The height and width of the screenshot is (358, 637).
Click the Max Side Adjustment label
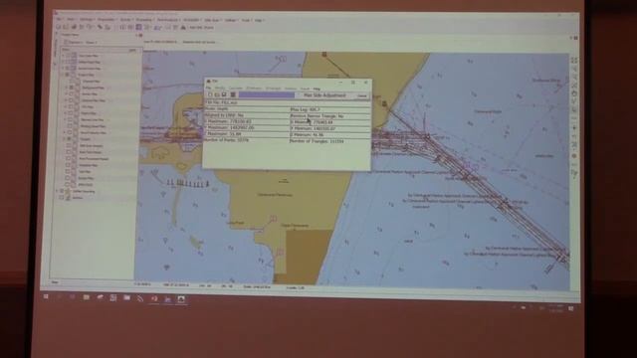[x=324, y=95]
